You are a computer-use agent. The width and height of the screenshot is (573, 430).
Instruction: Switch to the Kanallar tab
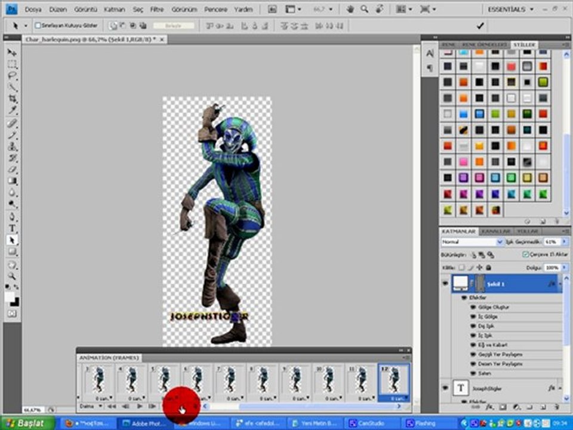tap(495, 232)
